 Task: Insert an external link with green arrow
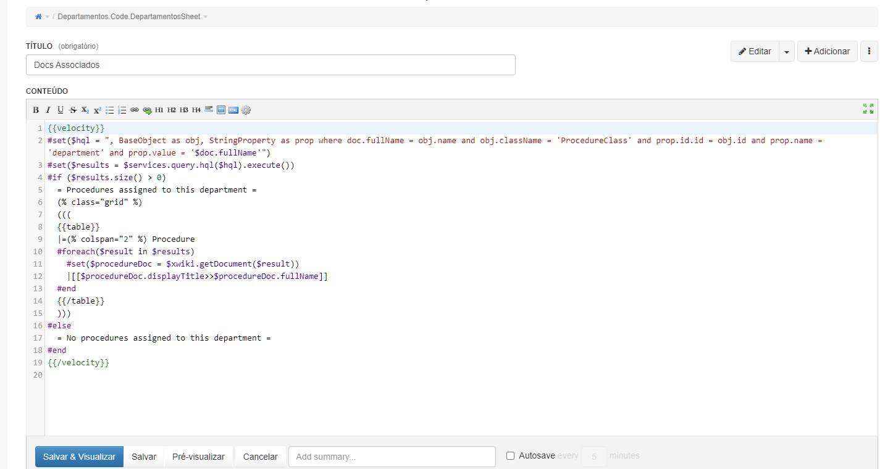coord(147,110)
